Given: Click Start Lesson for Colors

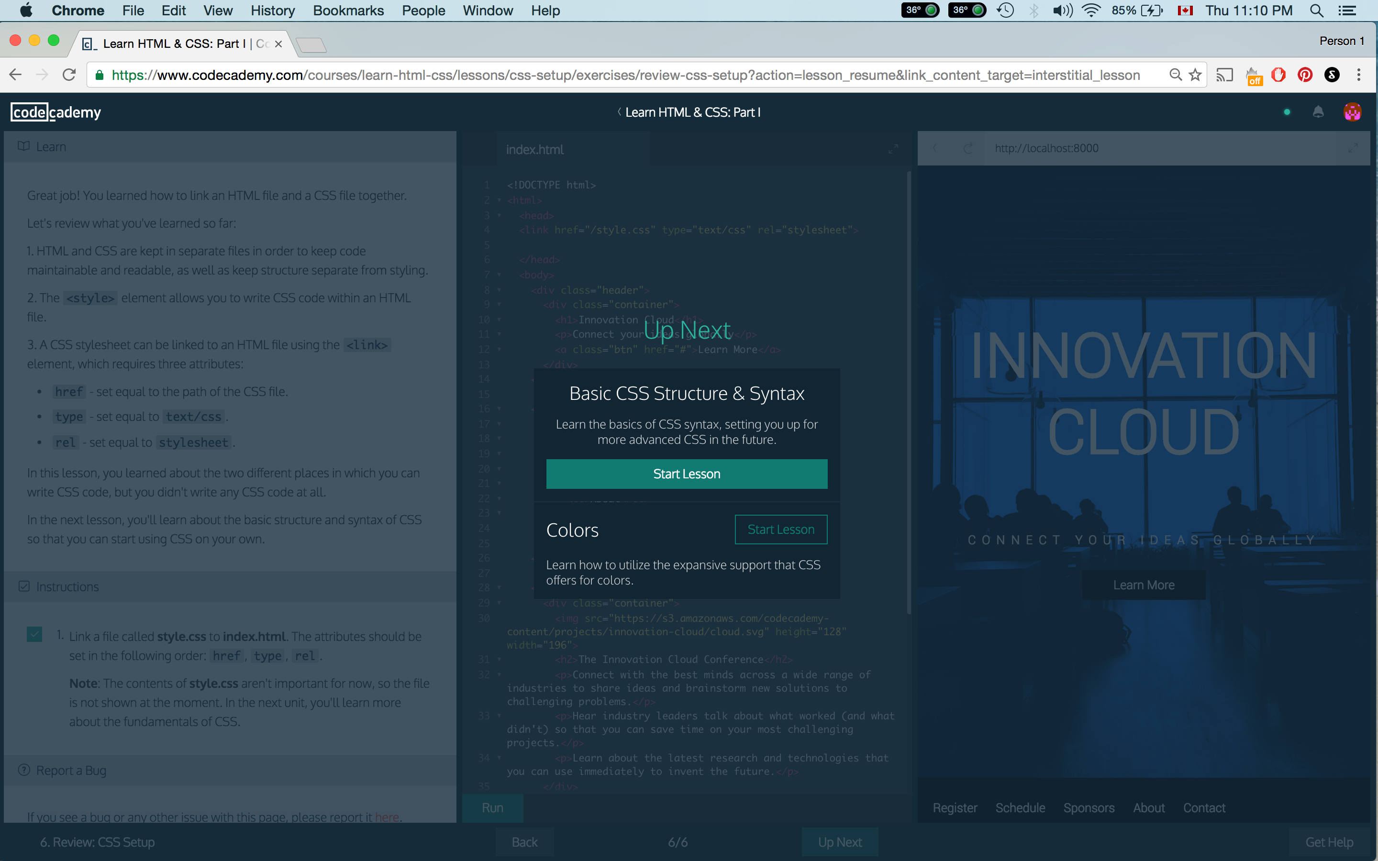Looking at the screenshot, I should (x=780, y=530).
